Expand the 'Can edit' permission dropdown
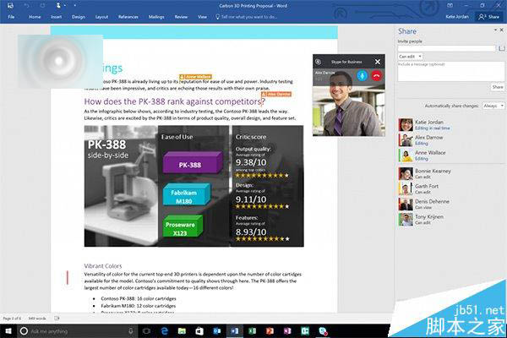Image resolution: width=507 pixels, height=338 pixels. 411,57
